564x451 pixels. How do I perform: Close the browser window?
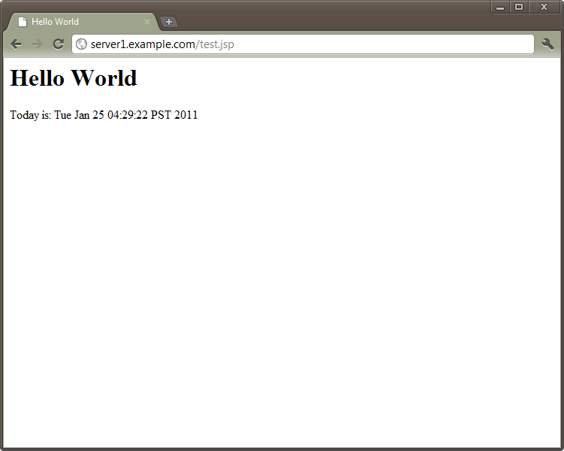(x=544, y=7)
